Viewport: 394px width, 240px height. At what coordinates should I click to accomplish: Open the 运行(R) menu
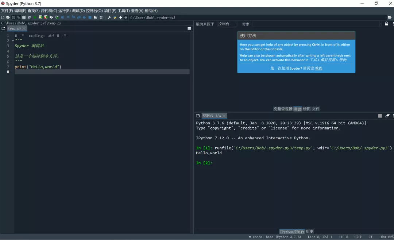(65, 11)
